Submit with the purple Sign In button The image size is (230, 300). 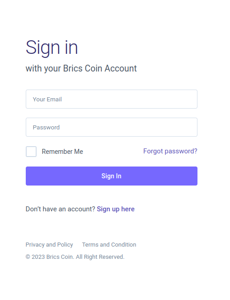112,176
